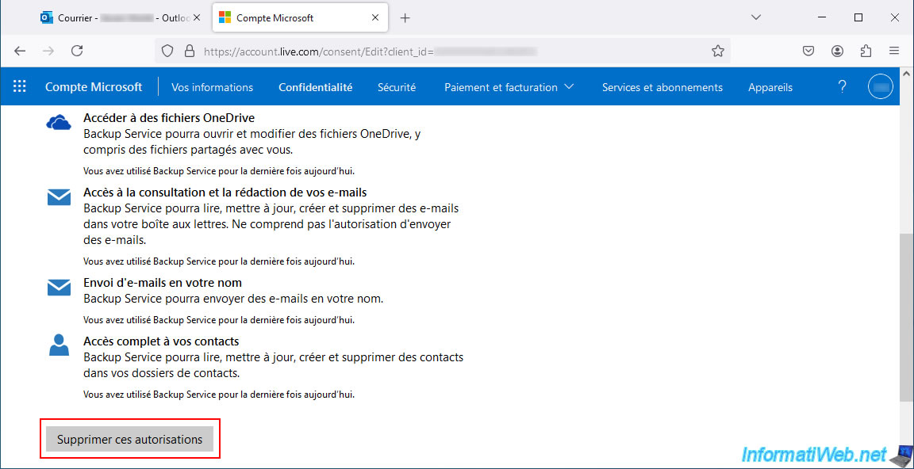
Task: Click heading Envoi d'e-mails en votre nom
Action: point(163,282)
